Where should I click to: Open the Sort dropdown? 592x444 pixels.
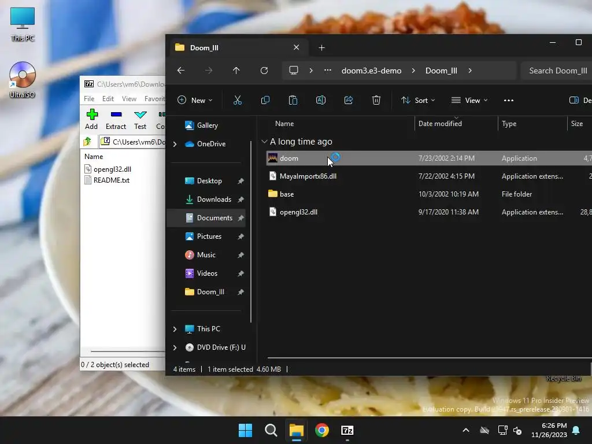(x=418, y=100)
